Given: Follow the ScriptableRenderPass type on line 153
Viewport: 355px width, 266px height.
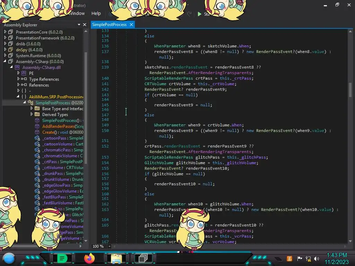Looking at the screenshot, I should pyautogui.click(x=169, y=157).
